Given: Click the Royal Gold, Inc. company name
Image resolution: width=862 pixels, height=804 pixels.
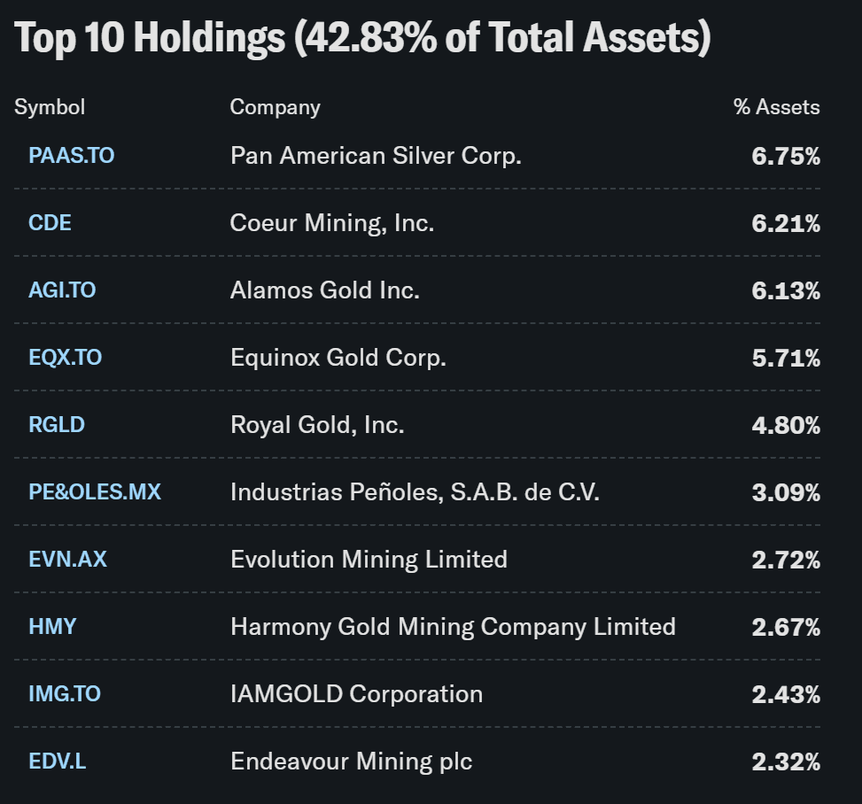Looking at the screenshot, I should pos(317,425).
